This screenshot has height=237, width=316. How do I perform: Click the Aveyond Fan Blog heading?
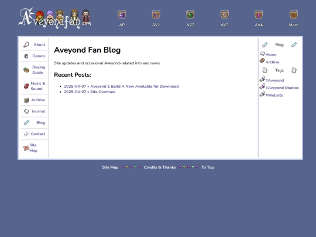point(87,50)
